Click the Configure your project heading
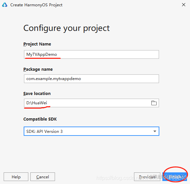This screenshot has width=190, height=184. [x=66, y=28]
